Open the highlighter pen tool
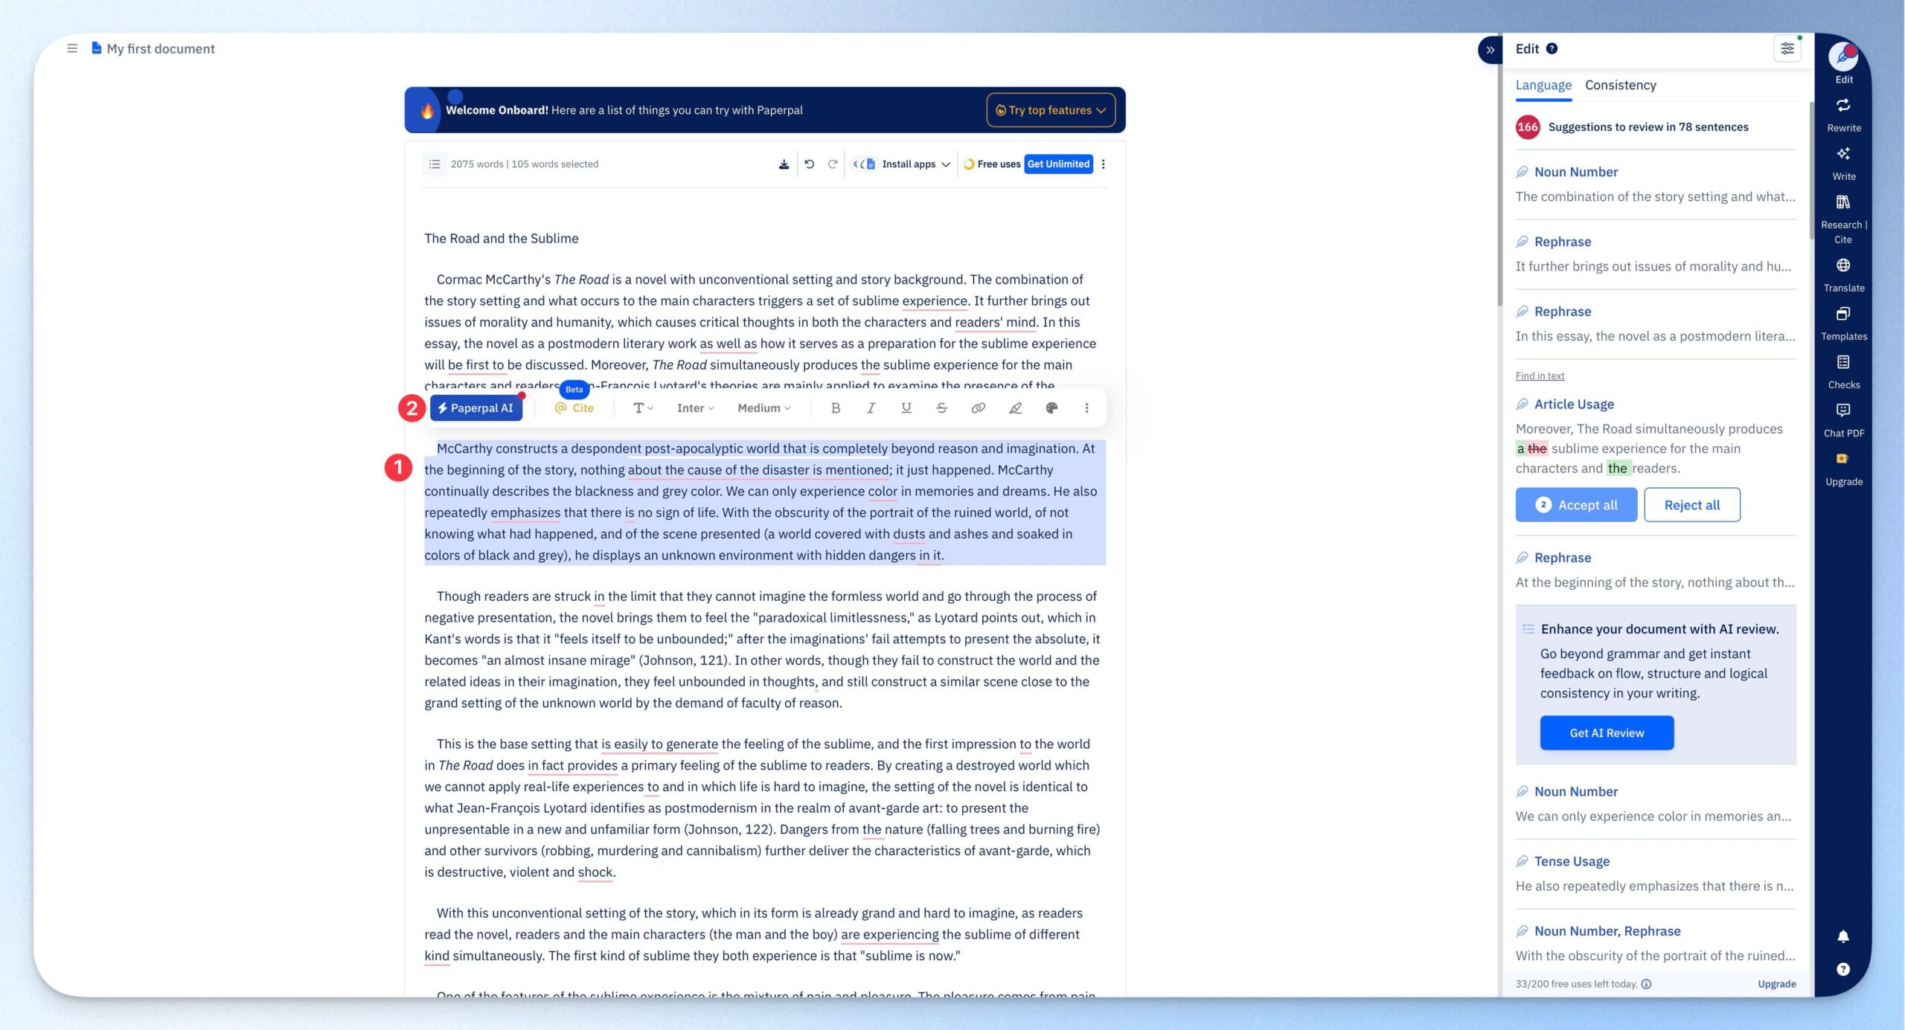This screenshot has width=1905, height=1030. [x=1015, y=408]
